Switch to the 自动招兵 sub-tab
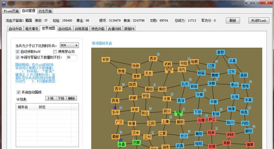Image resolution: width=274 pixels, height=149 pixels. (x=65, y=29)
